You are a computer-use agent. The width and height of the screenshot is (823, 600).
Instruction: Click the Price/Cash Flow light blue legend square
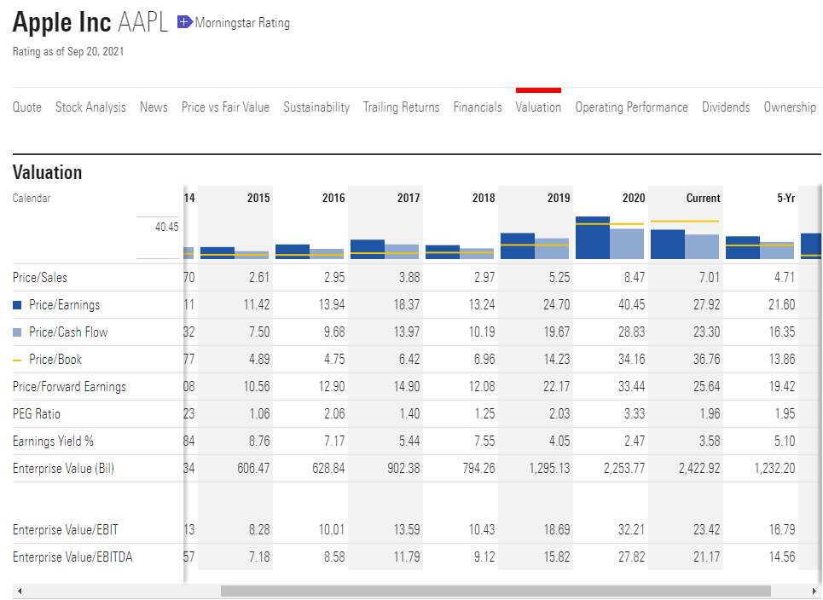click(x=17, y=332)
